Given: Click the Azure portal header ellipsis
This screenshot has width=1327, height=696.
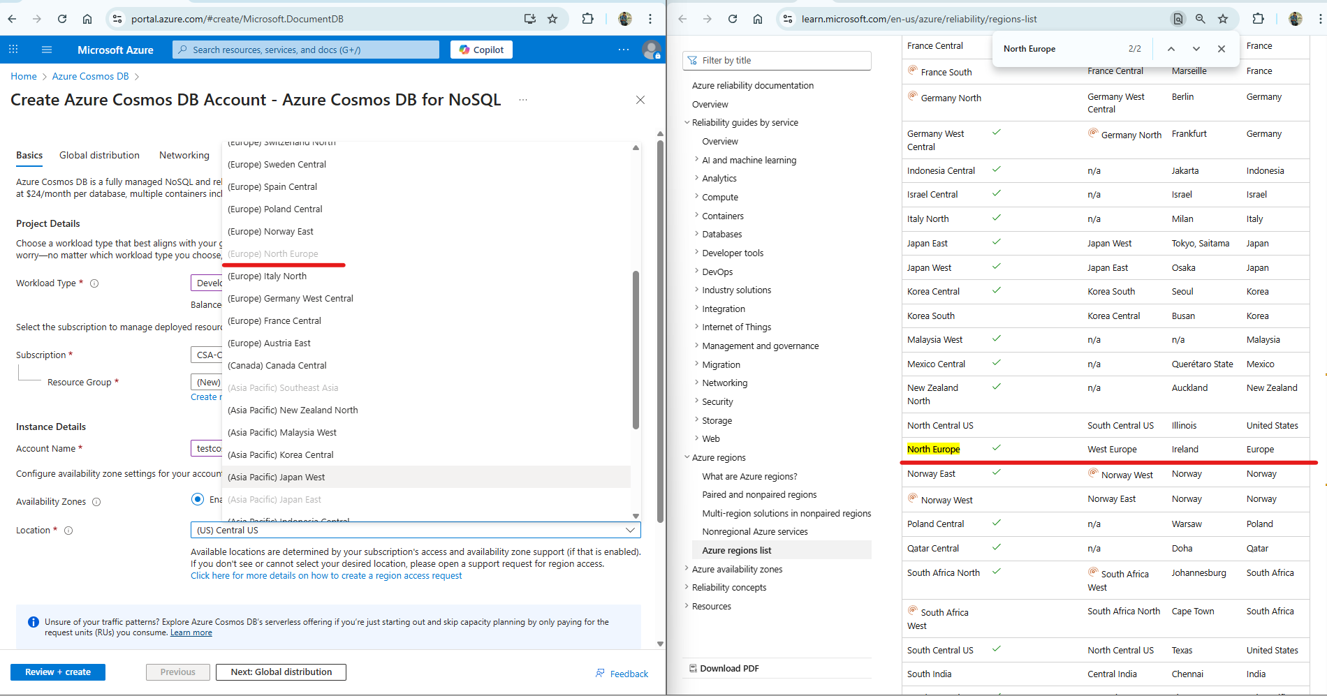Looking at the screenshot, I should tap(624, 50).
